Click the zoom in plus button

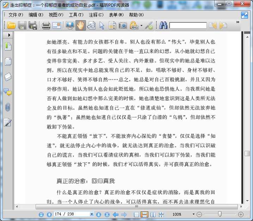pyautogui.click(x=241, y=214)
